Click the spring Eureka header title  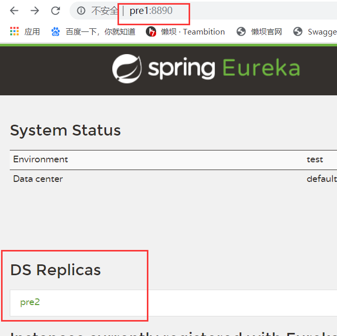click(x=224, y=69)
